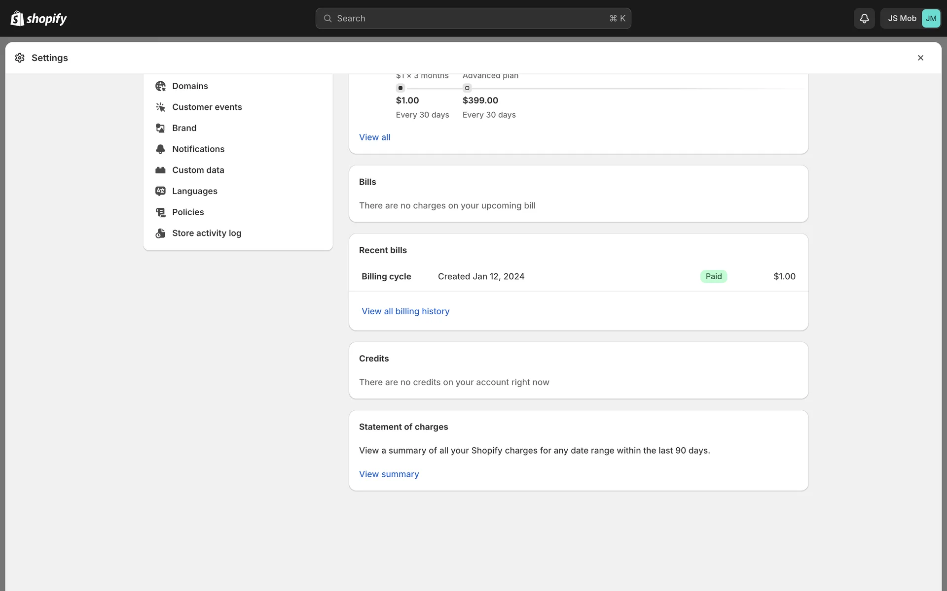Click the Brand icon in sidebar
The image size is (947, 591).
160,128
